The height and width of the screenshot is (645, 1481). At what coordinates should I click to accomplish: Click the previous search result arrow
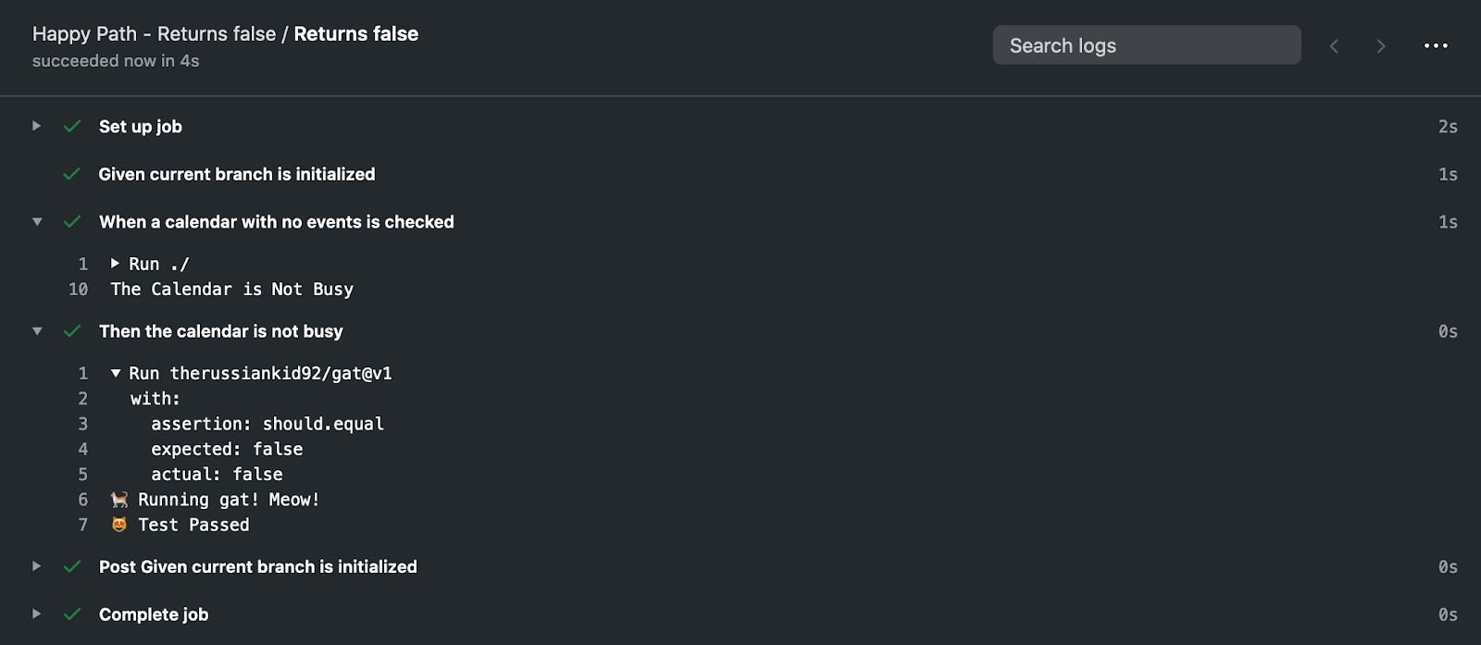pos(1334,45)
